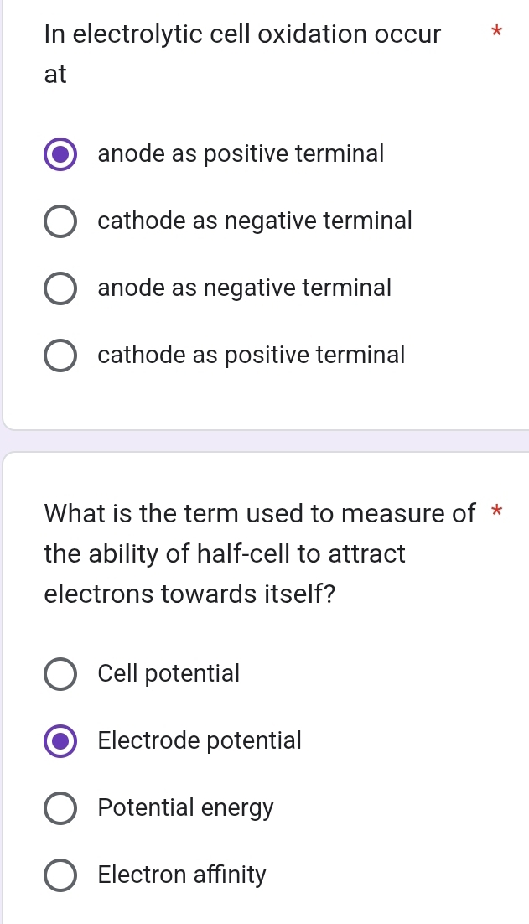Select "Potential energy" answer
The height and width of the screenshot is (924, 529).
60,808
